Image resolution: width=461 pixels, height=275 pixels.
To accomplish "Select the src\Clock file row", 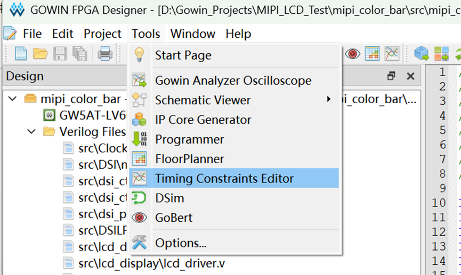I will click(x=103, y=148).
